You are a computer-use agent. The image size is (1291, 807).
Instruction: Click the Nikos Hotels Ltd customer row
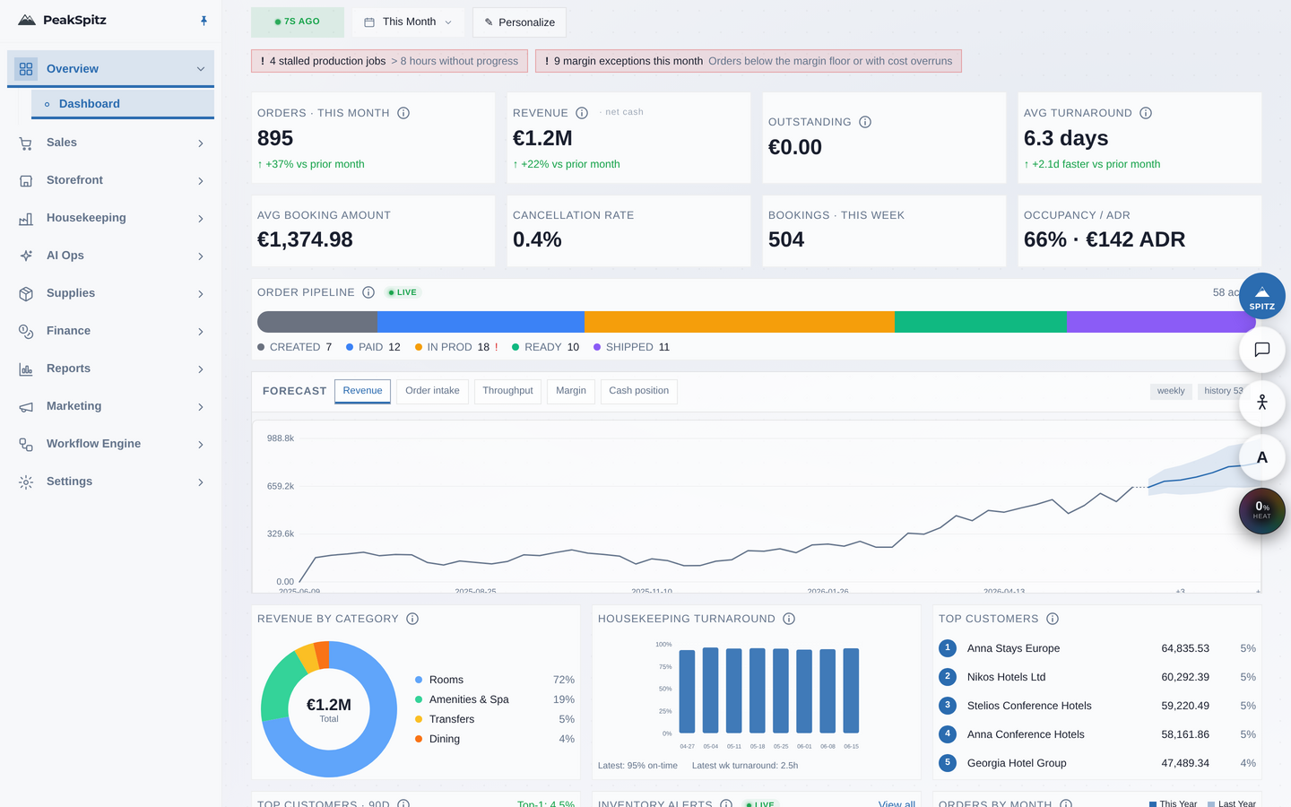[x=1097, y=677]
